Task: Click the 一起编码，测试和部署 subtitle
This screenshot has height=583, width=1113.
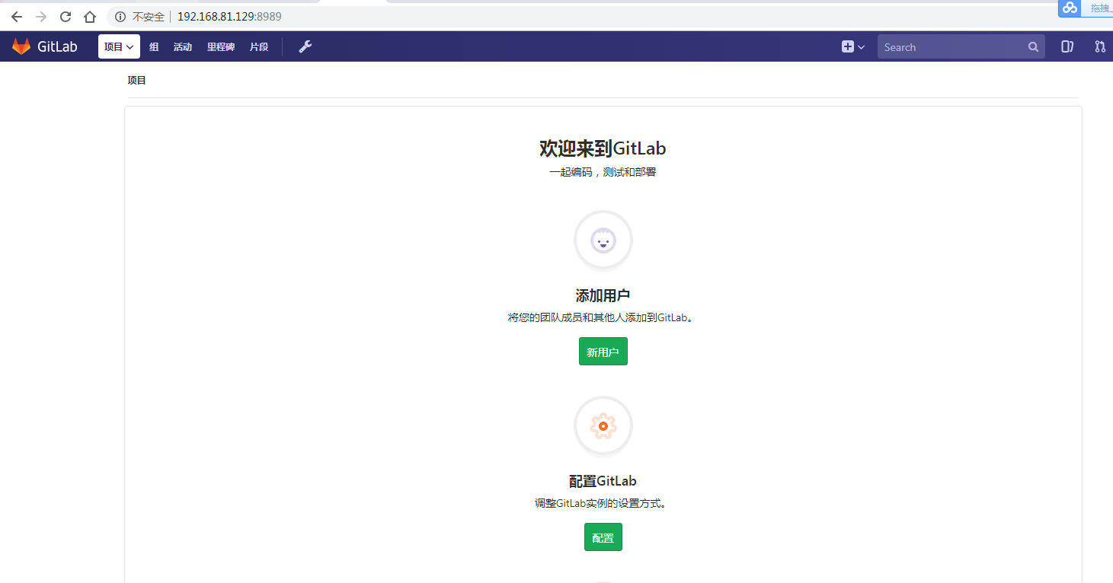Action: 603,172
